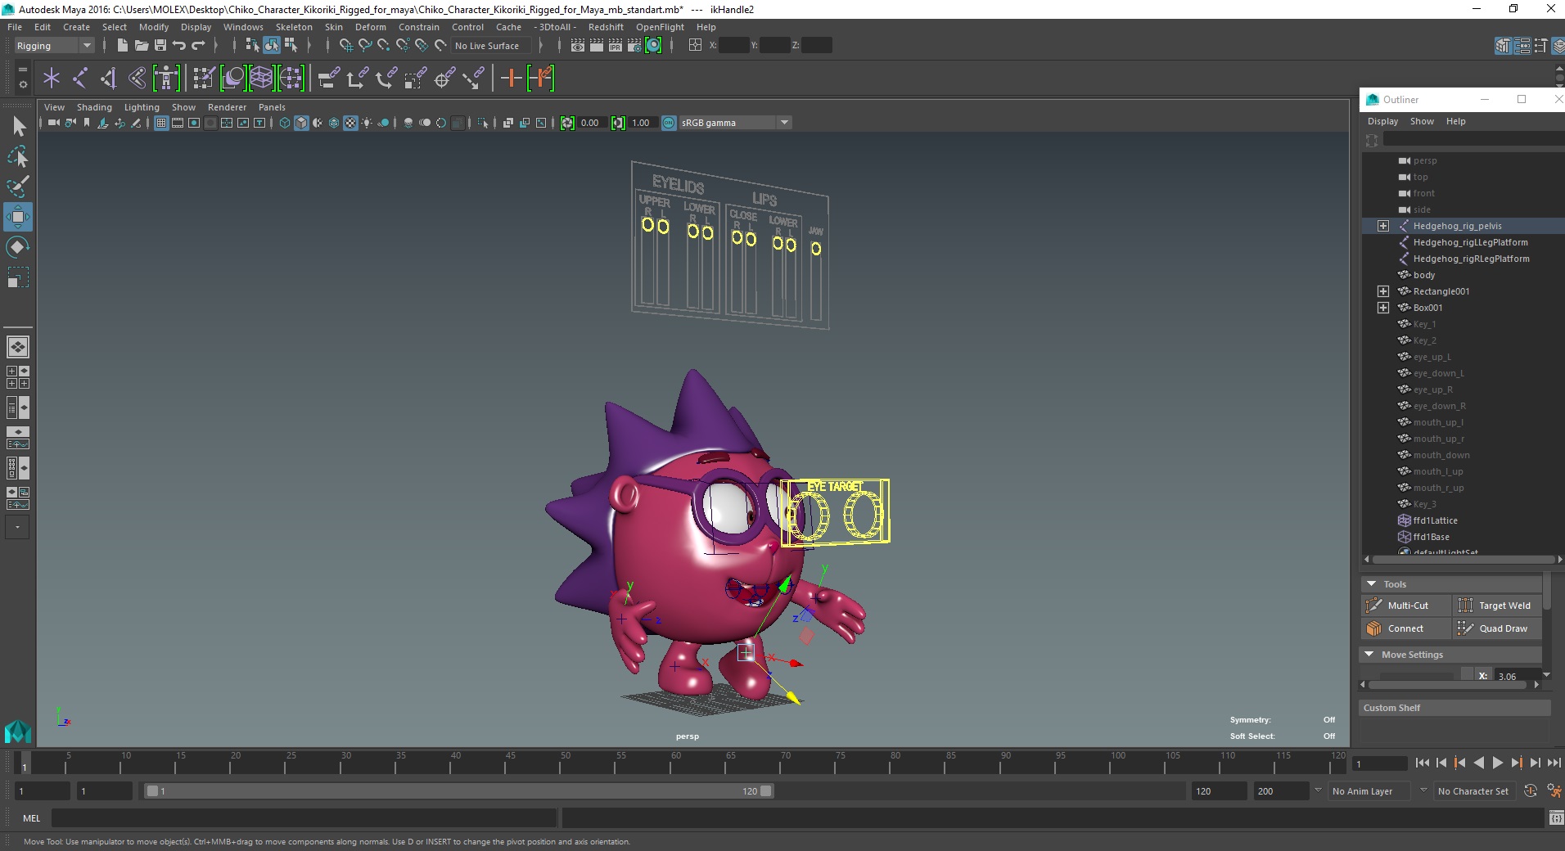Toggle select by hierarchy mode
This screenshot has height=851, width=1565.
252,46
